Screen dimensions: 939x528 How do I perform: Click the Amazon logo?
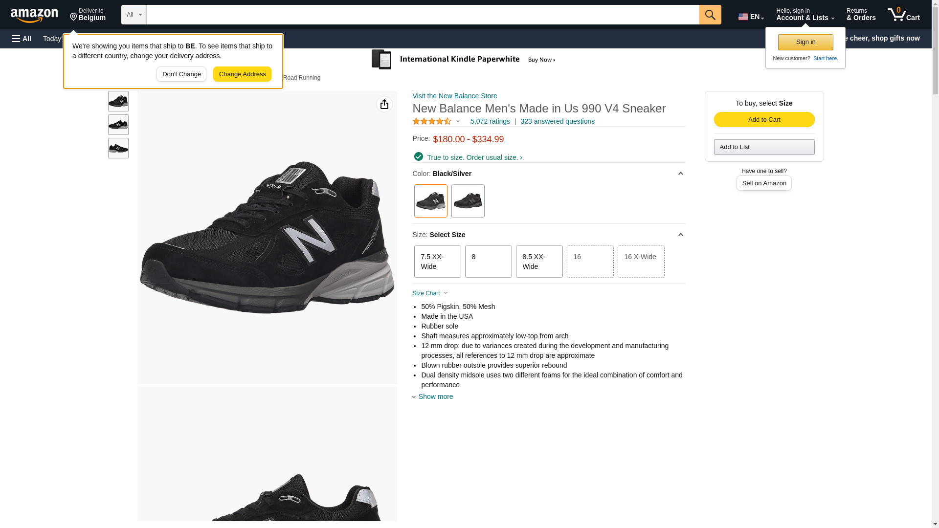pos(34,15)
